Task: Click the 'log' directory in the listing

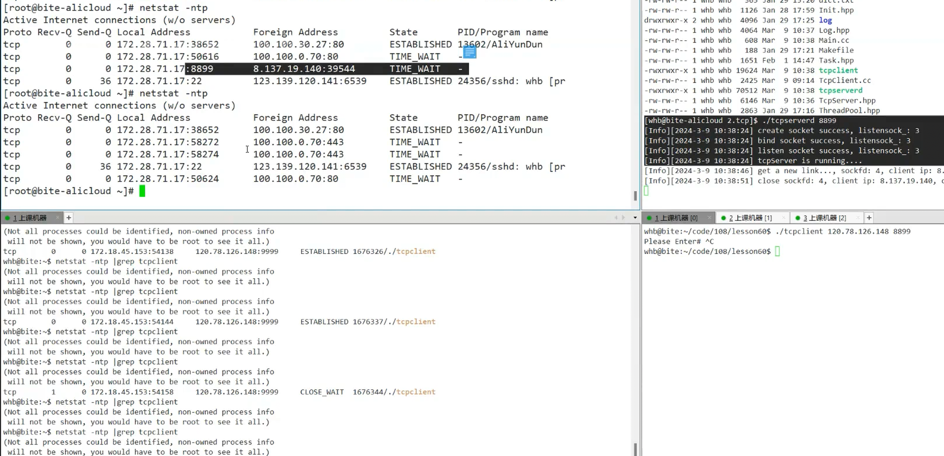Action: (825, 20)
